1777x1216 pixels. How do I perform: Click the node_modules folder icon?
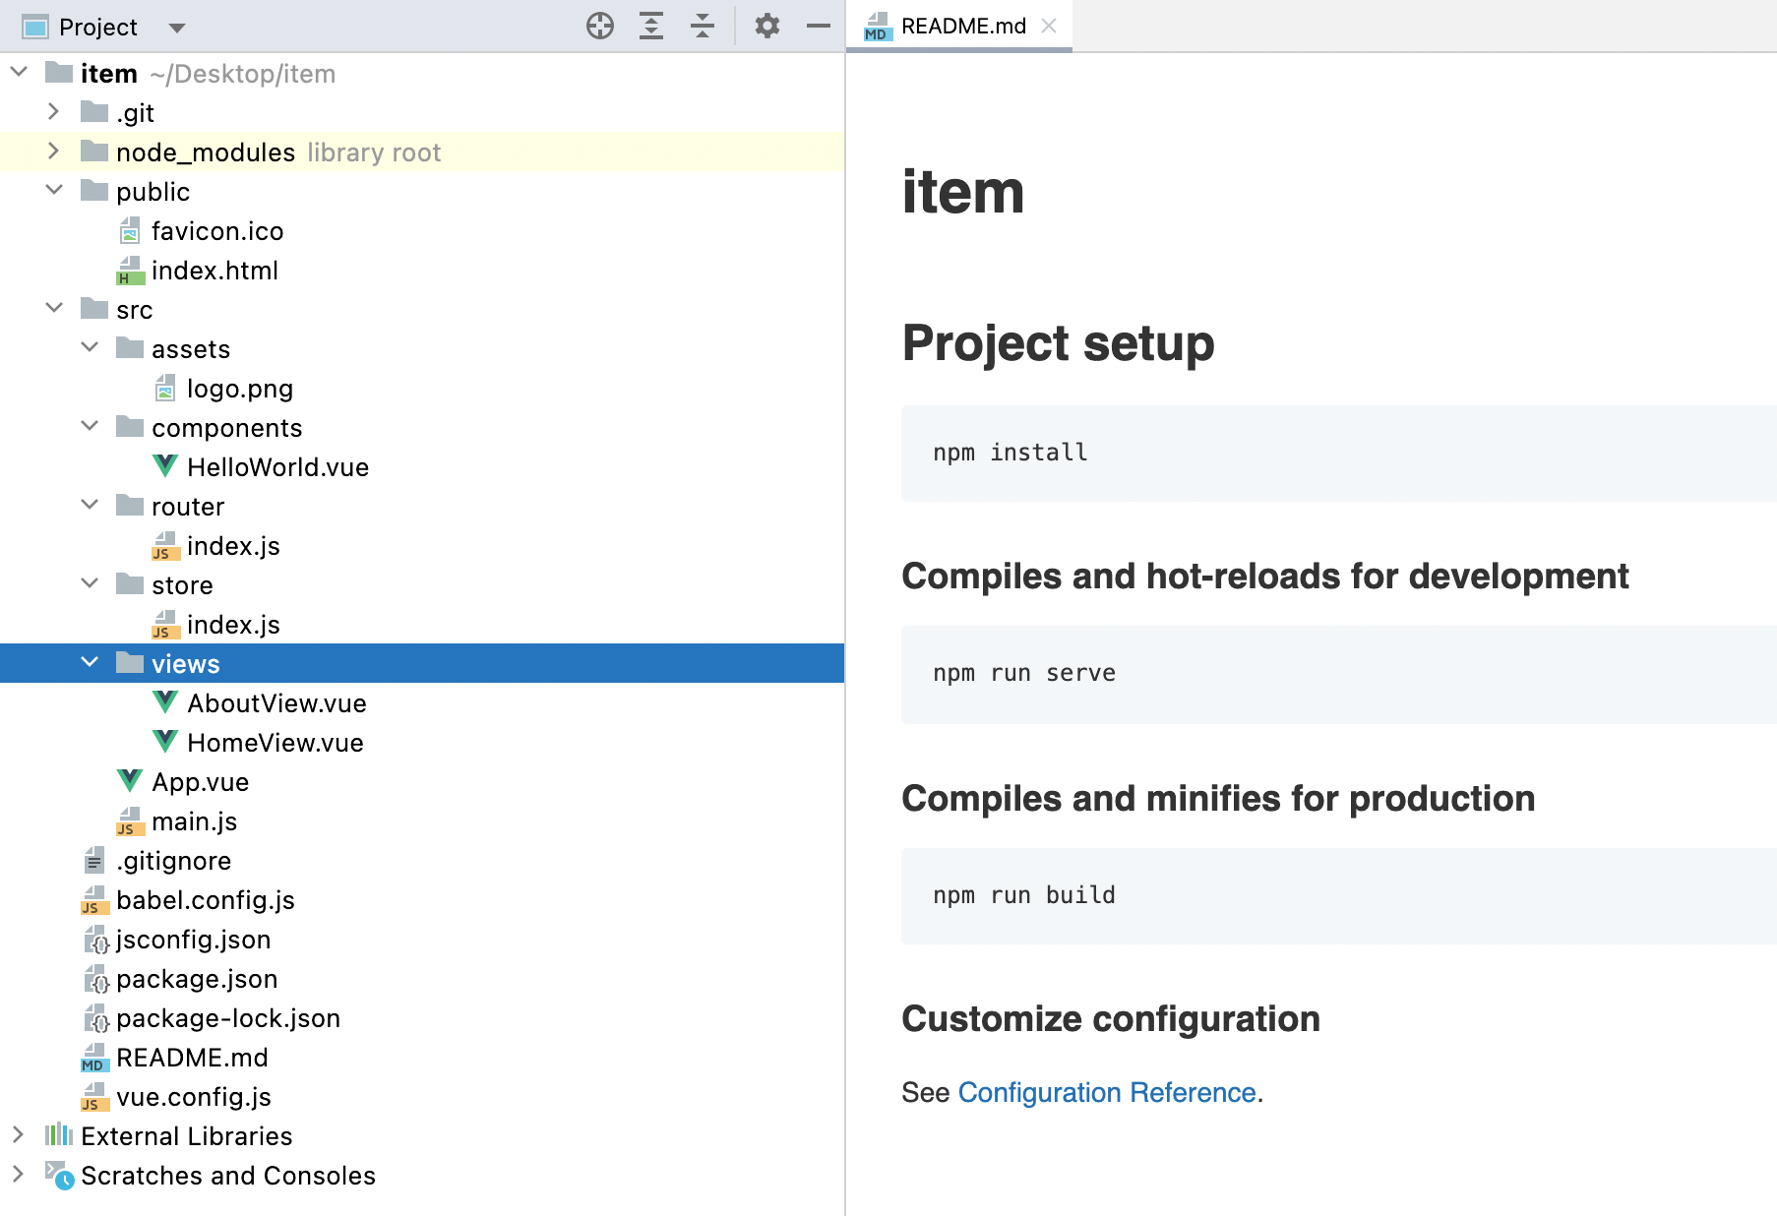click(94, 151)
